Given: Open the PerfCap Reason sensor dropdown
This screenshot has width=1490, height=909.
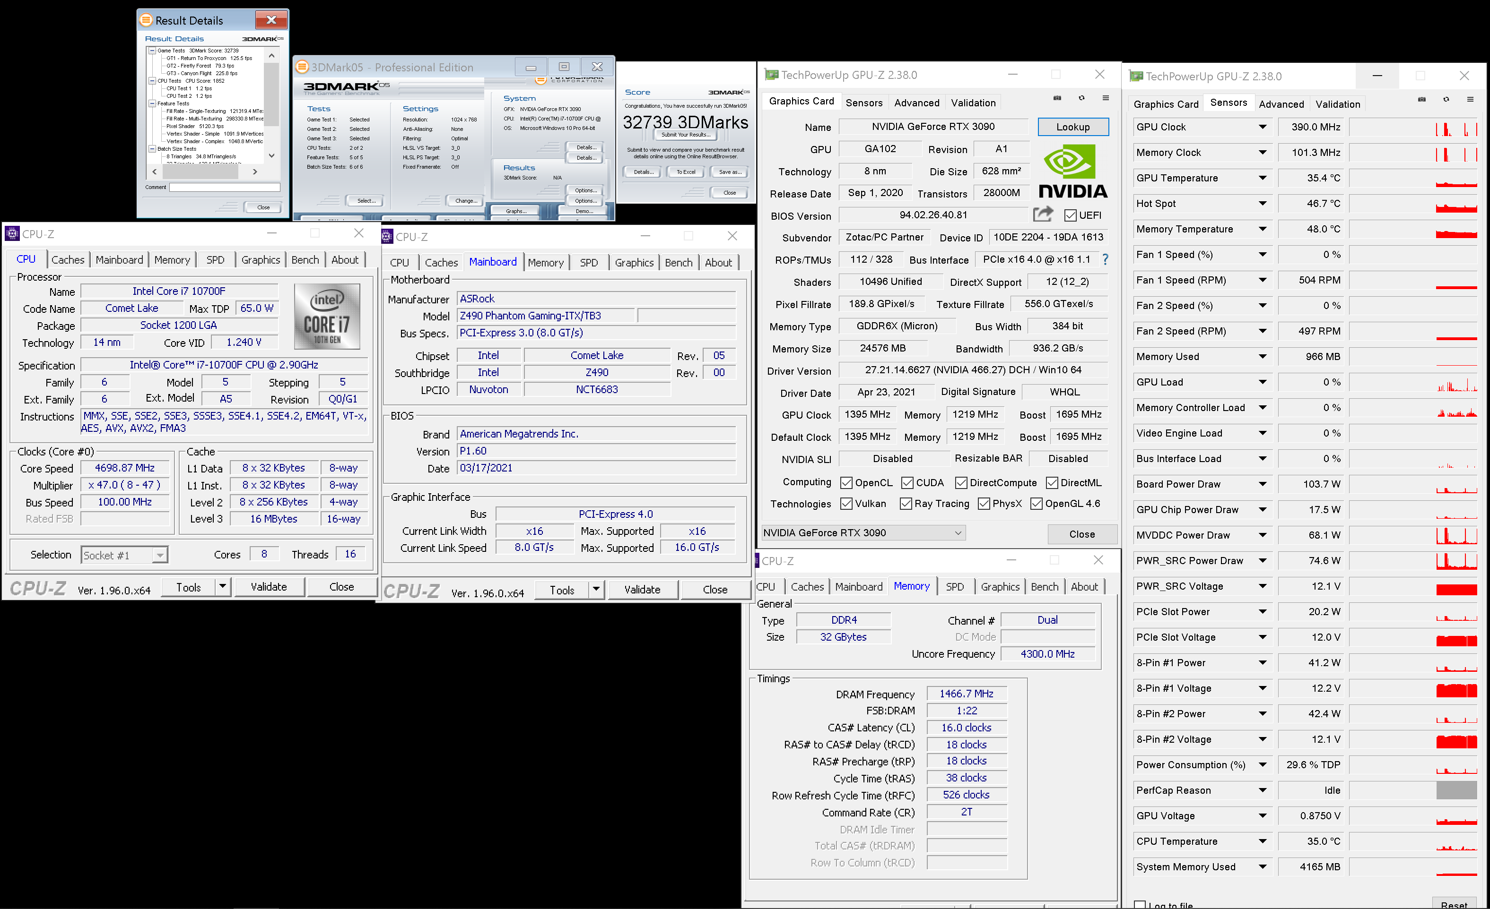Looking at the screenshot, I should [1263, 790].
